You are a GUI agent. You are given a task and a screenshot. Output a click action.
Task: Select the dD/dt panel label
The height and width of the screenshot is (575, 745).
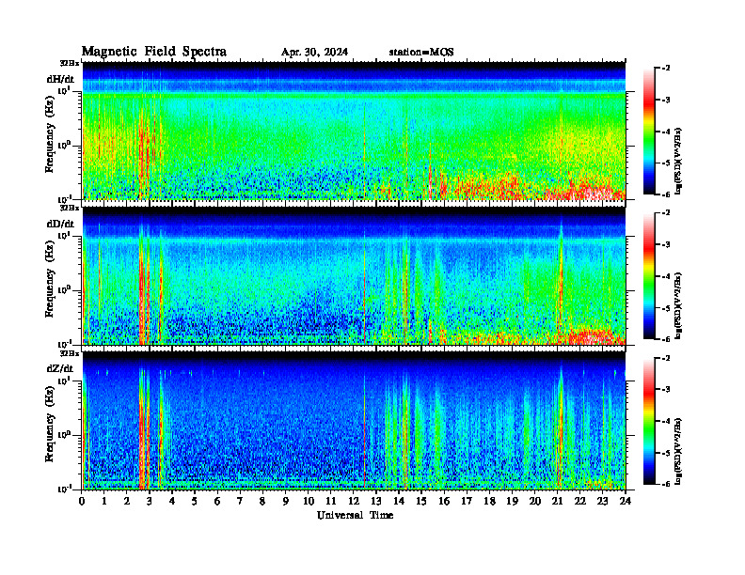click(60, 224)
